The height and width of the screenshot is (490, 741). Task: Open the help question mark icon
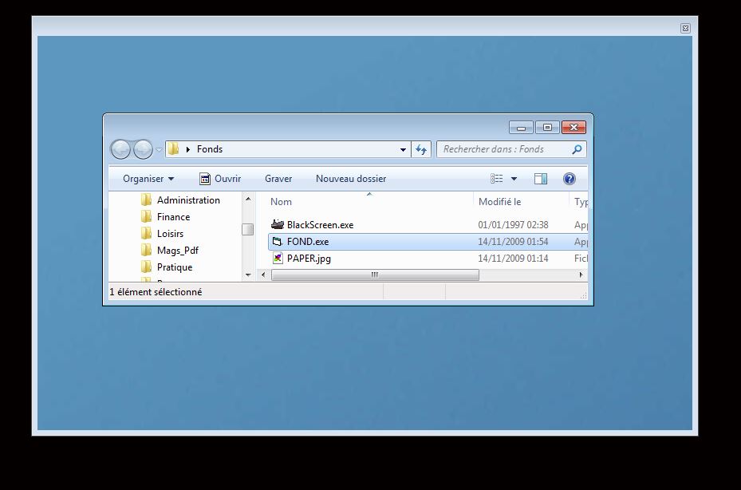point(569,179)
